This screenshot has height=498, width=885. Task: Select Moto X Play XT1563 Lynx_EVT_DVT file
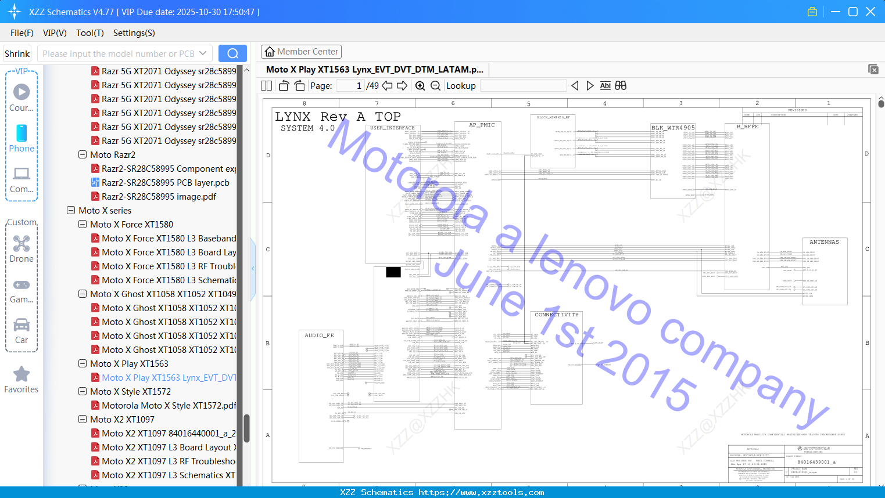point(164,377)
